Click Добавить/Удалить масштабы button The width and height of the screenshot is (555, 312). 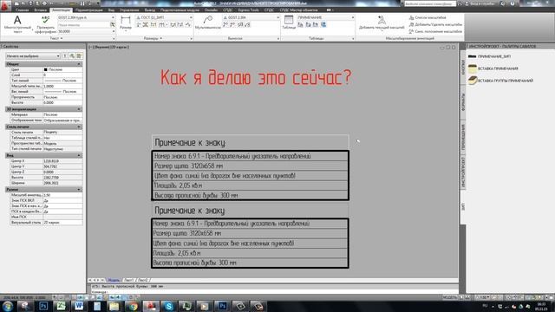(435, 24)
